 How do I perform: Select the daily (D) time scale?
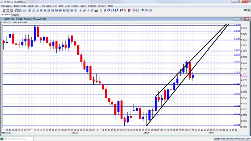68,10
